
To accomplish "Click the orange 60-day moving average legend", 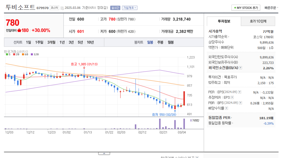I will [25, 54].
